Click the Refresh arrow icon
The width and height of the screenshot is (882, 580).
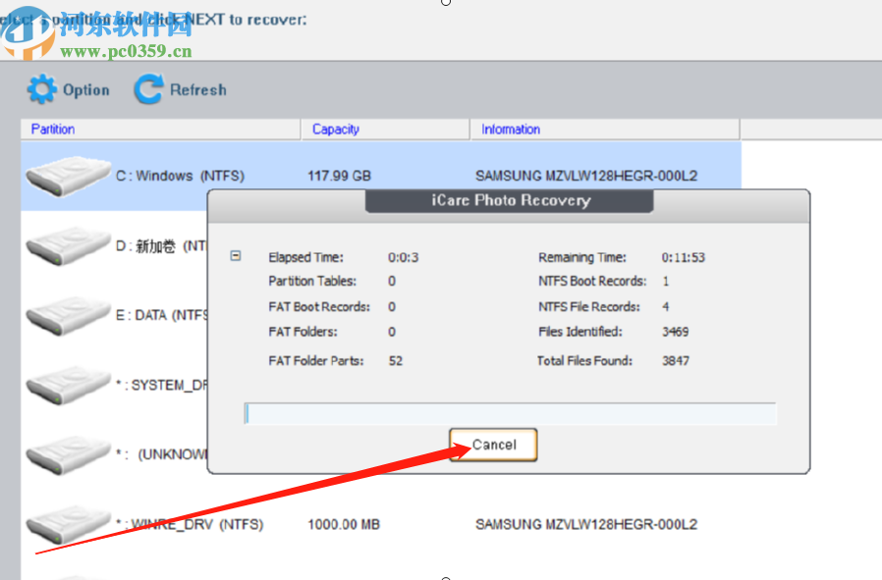(x=148, y=89)
